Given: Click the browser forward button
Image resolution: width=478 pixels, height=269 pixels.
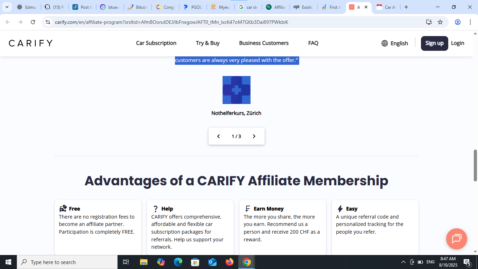Looking at the screenshot, I should 20,22.
